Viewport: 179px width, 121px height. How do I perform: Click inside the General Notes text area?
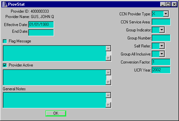pyautogui.click(x=54, y=100)
